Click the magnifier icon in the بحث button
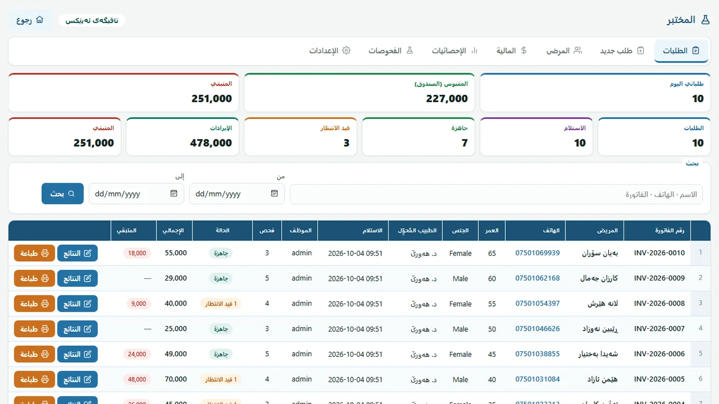The height and width of the screenshot is (404, 719). (x=71, y=194)
